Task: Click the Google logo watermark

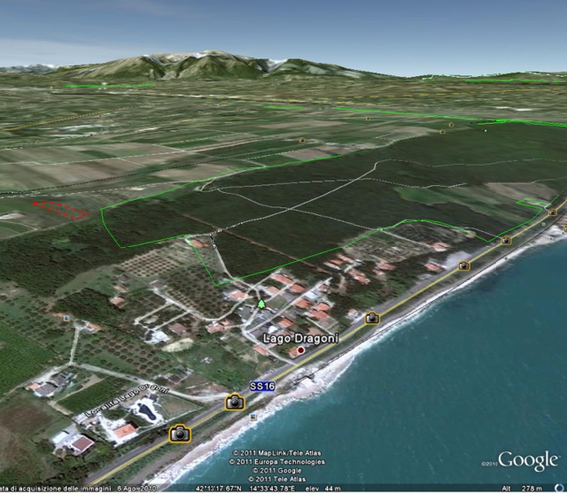Action: pyautogui.click(x=528, y=460)
